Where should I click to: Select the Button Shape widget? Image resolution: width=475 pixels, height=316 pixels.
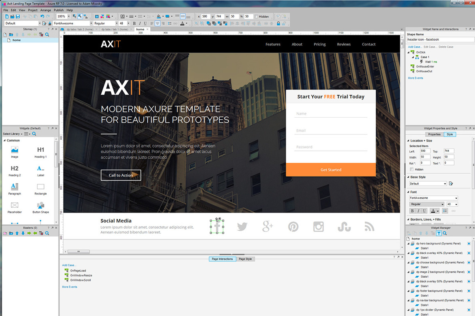click(x=41, y=207)
